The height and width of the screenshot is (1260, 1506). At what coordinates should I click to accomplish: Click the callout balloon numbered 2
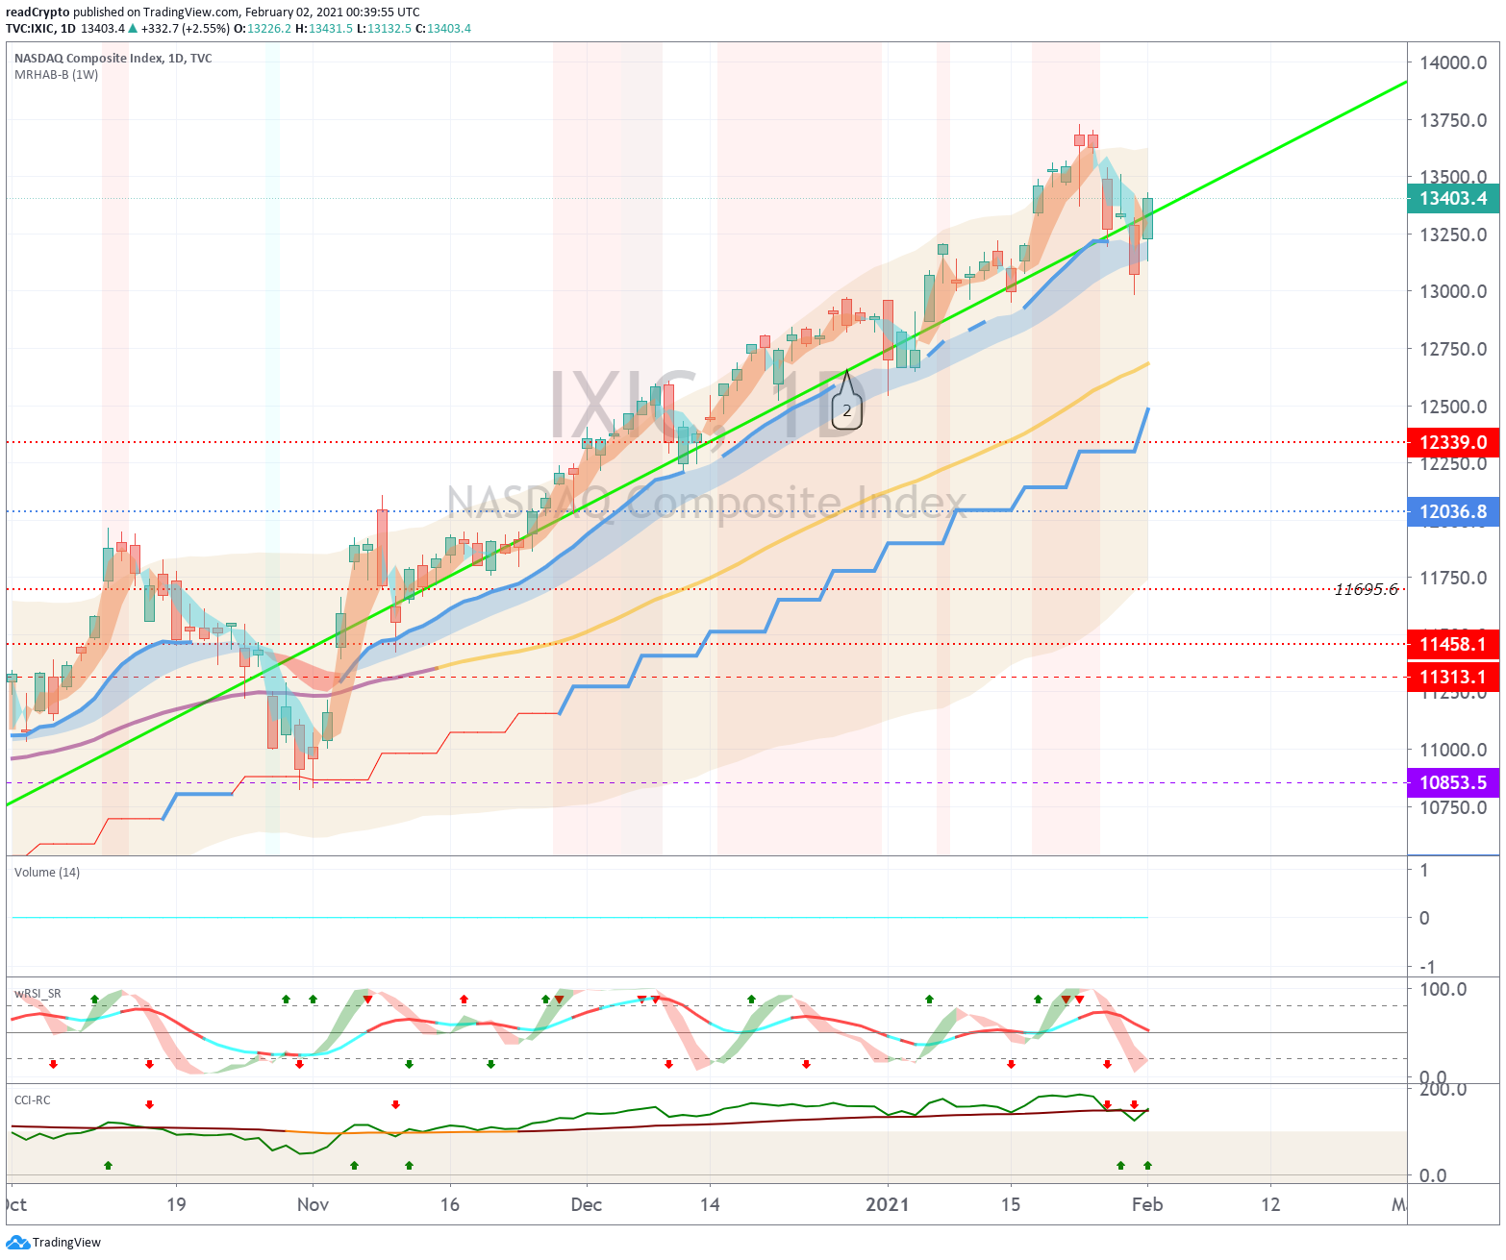point(847,409)
